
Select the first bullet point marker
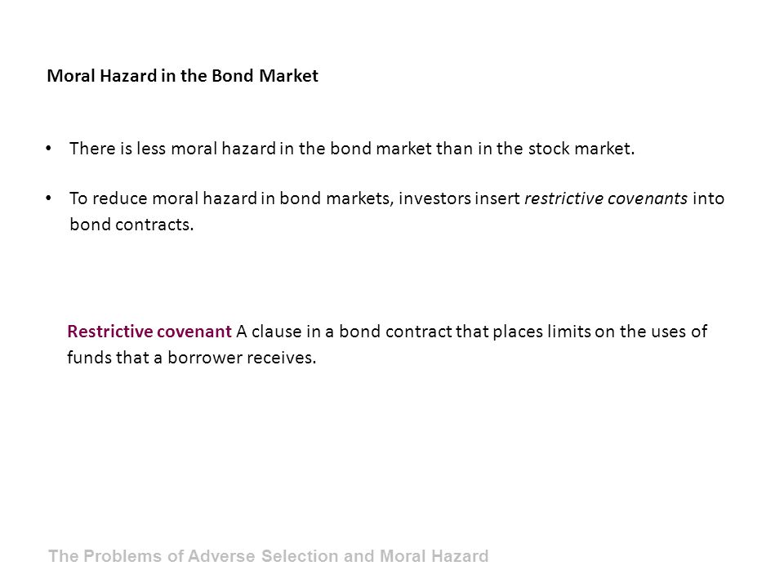pos(48,148)
